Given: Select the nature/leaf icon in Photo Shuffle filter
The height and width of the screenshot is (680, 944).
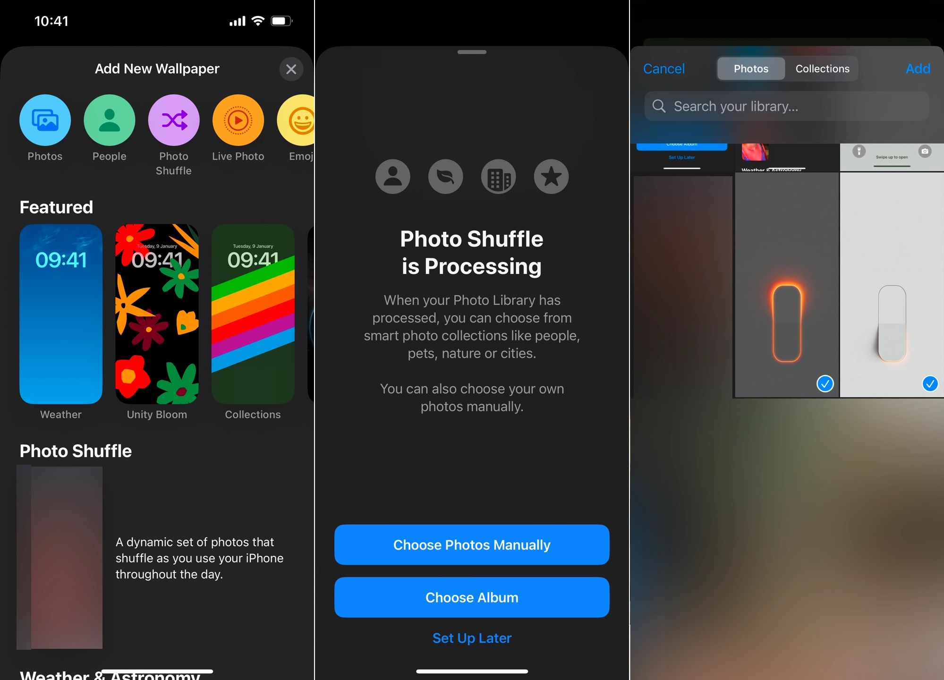Looking at the screenshot, I should pos(446,176).
